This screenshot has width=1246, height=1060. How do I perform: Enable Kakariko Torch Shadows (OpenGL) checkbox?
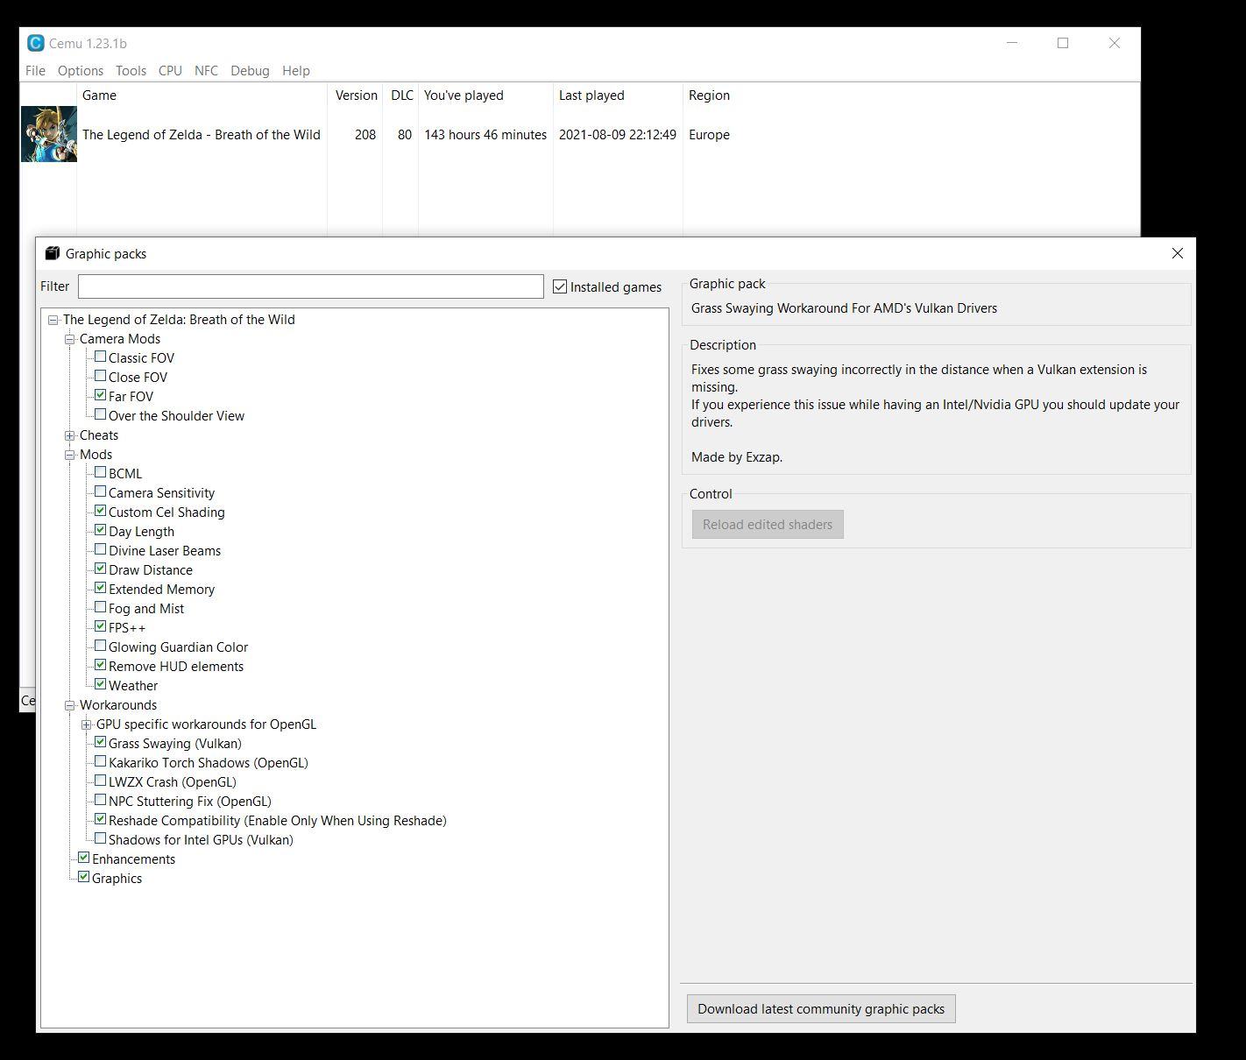click(x=100, y=761)
